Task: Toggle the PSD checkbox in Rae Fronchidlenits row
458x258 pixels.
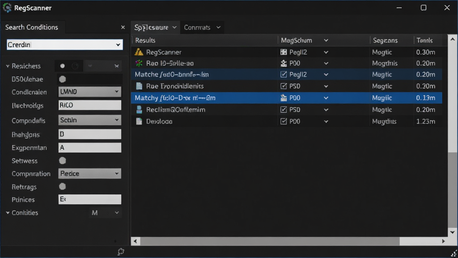Action: pyautogui.click(x=283, y=86)
